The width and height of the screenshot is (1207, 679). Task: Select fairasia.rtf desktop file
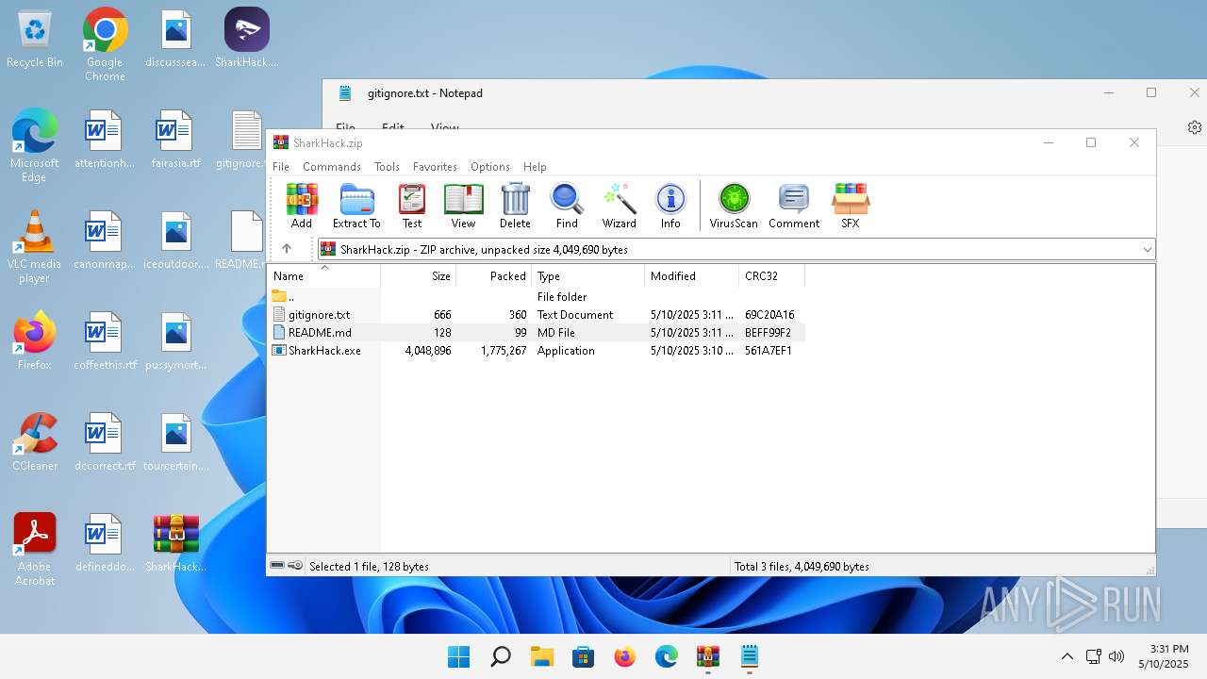tap(176, 140)
